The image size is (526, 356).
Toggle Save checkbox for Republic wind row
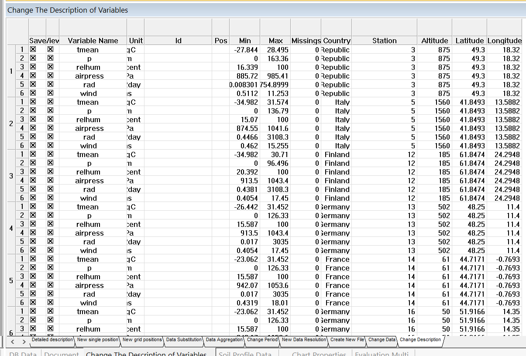point(33,93)
